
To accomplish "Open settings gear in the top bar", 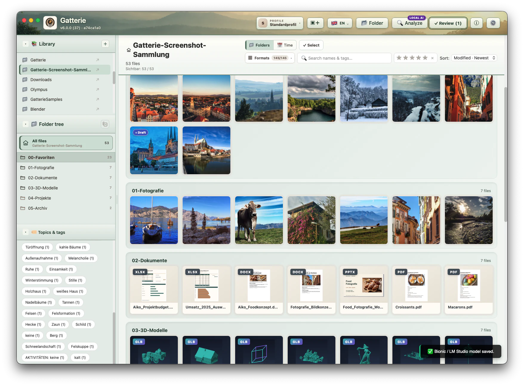I will [493, 23].
